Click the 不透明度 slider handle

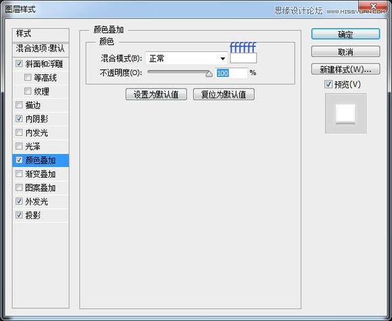209,74
